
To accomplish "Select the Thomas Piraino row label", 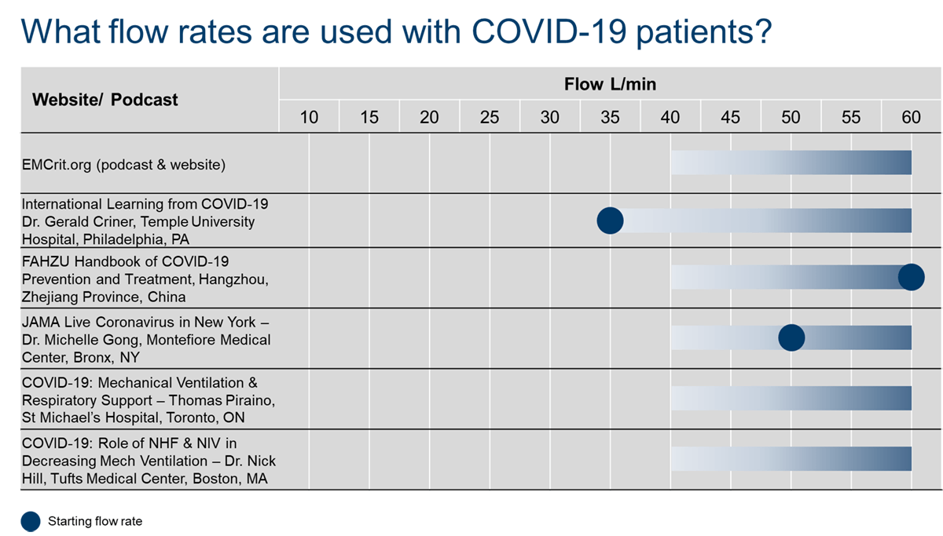I will coord(148,399).
